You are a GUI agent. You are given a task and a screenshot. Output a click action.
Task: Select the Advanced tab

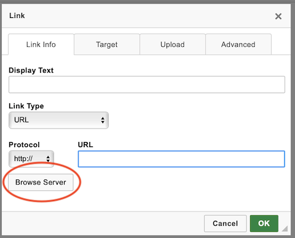(238, 44)
